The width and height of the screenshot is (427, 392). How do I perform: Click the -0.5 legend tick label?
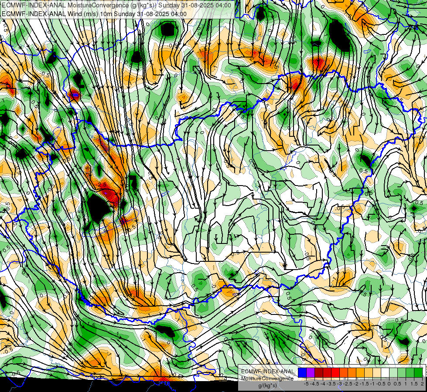[x=381, y=384]
